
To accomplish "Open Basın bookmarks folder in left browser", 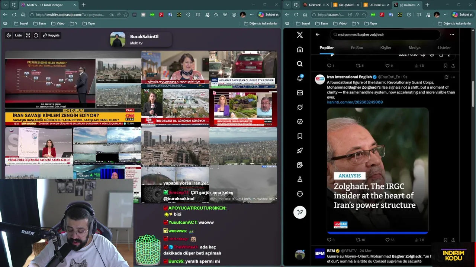I will coord(40,23).
